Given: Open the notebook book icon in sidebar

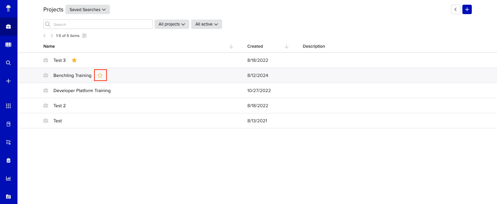Looking at the screenshot, I should pyautogui.click(x=8, y=45).
